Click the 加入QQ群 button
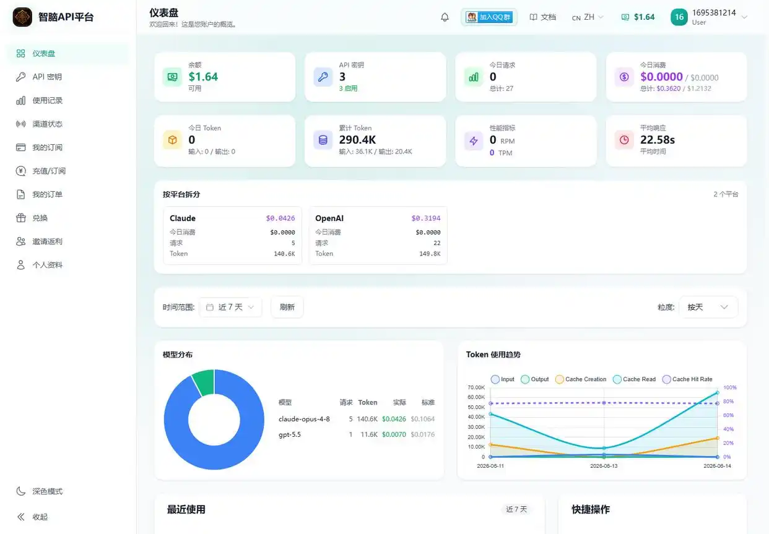 [489, 17]
